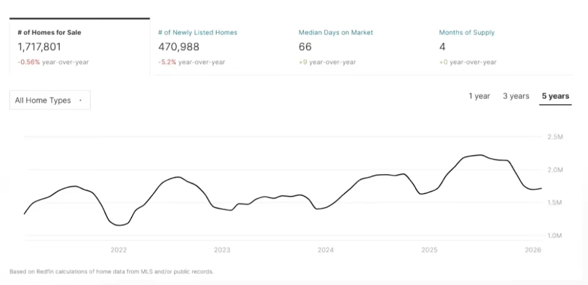
Task: Click the chart line's lowest trough
Action: (119, 225)
